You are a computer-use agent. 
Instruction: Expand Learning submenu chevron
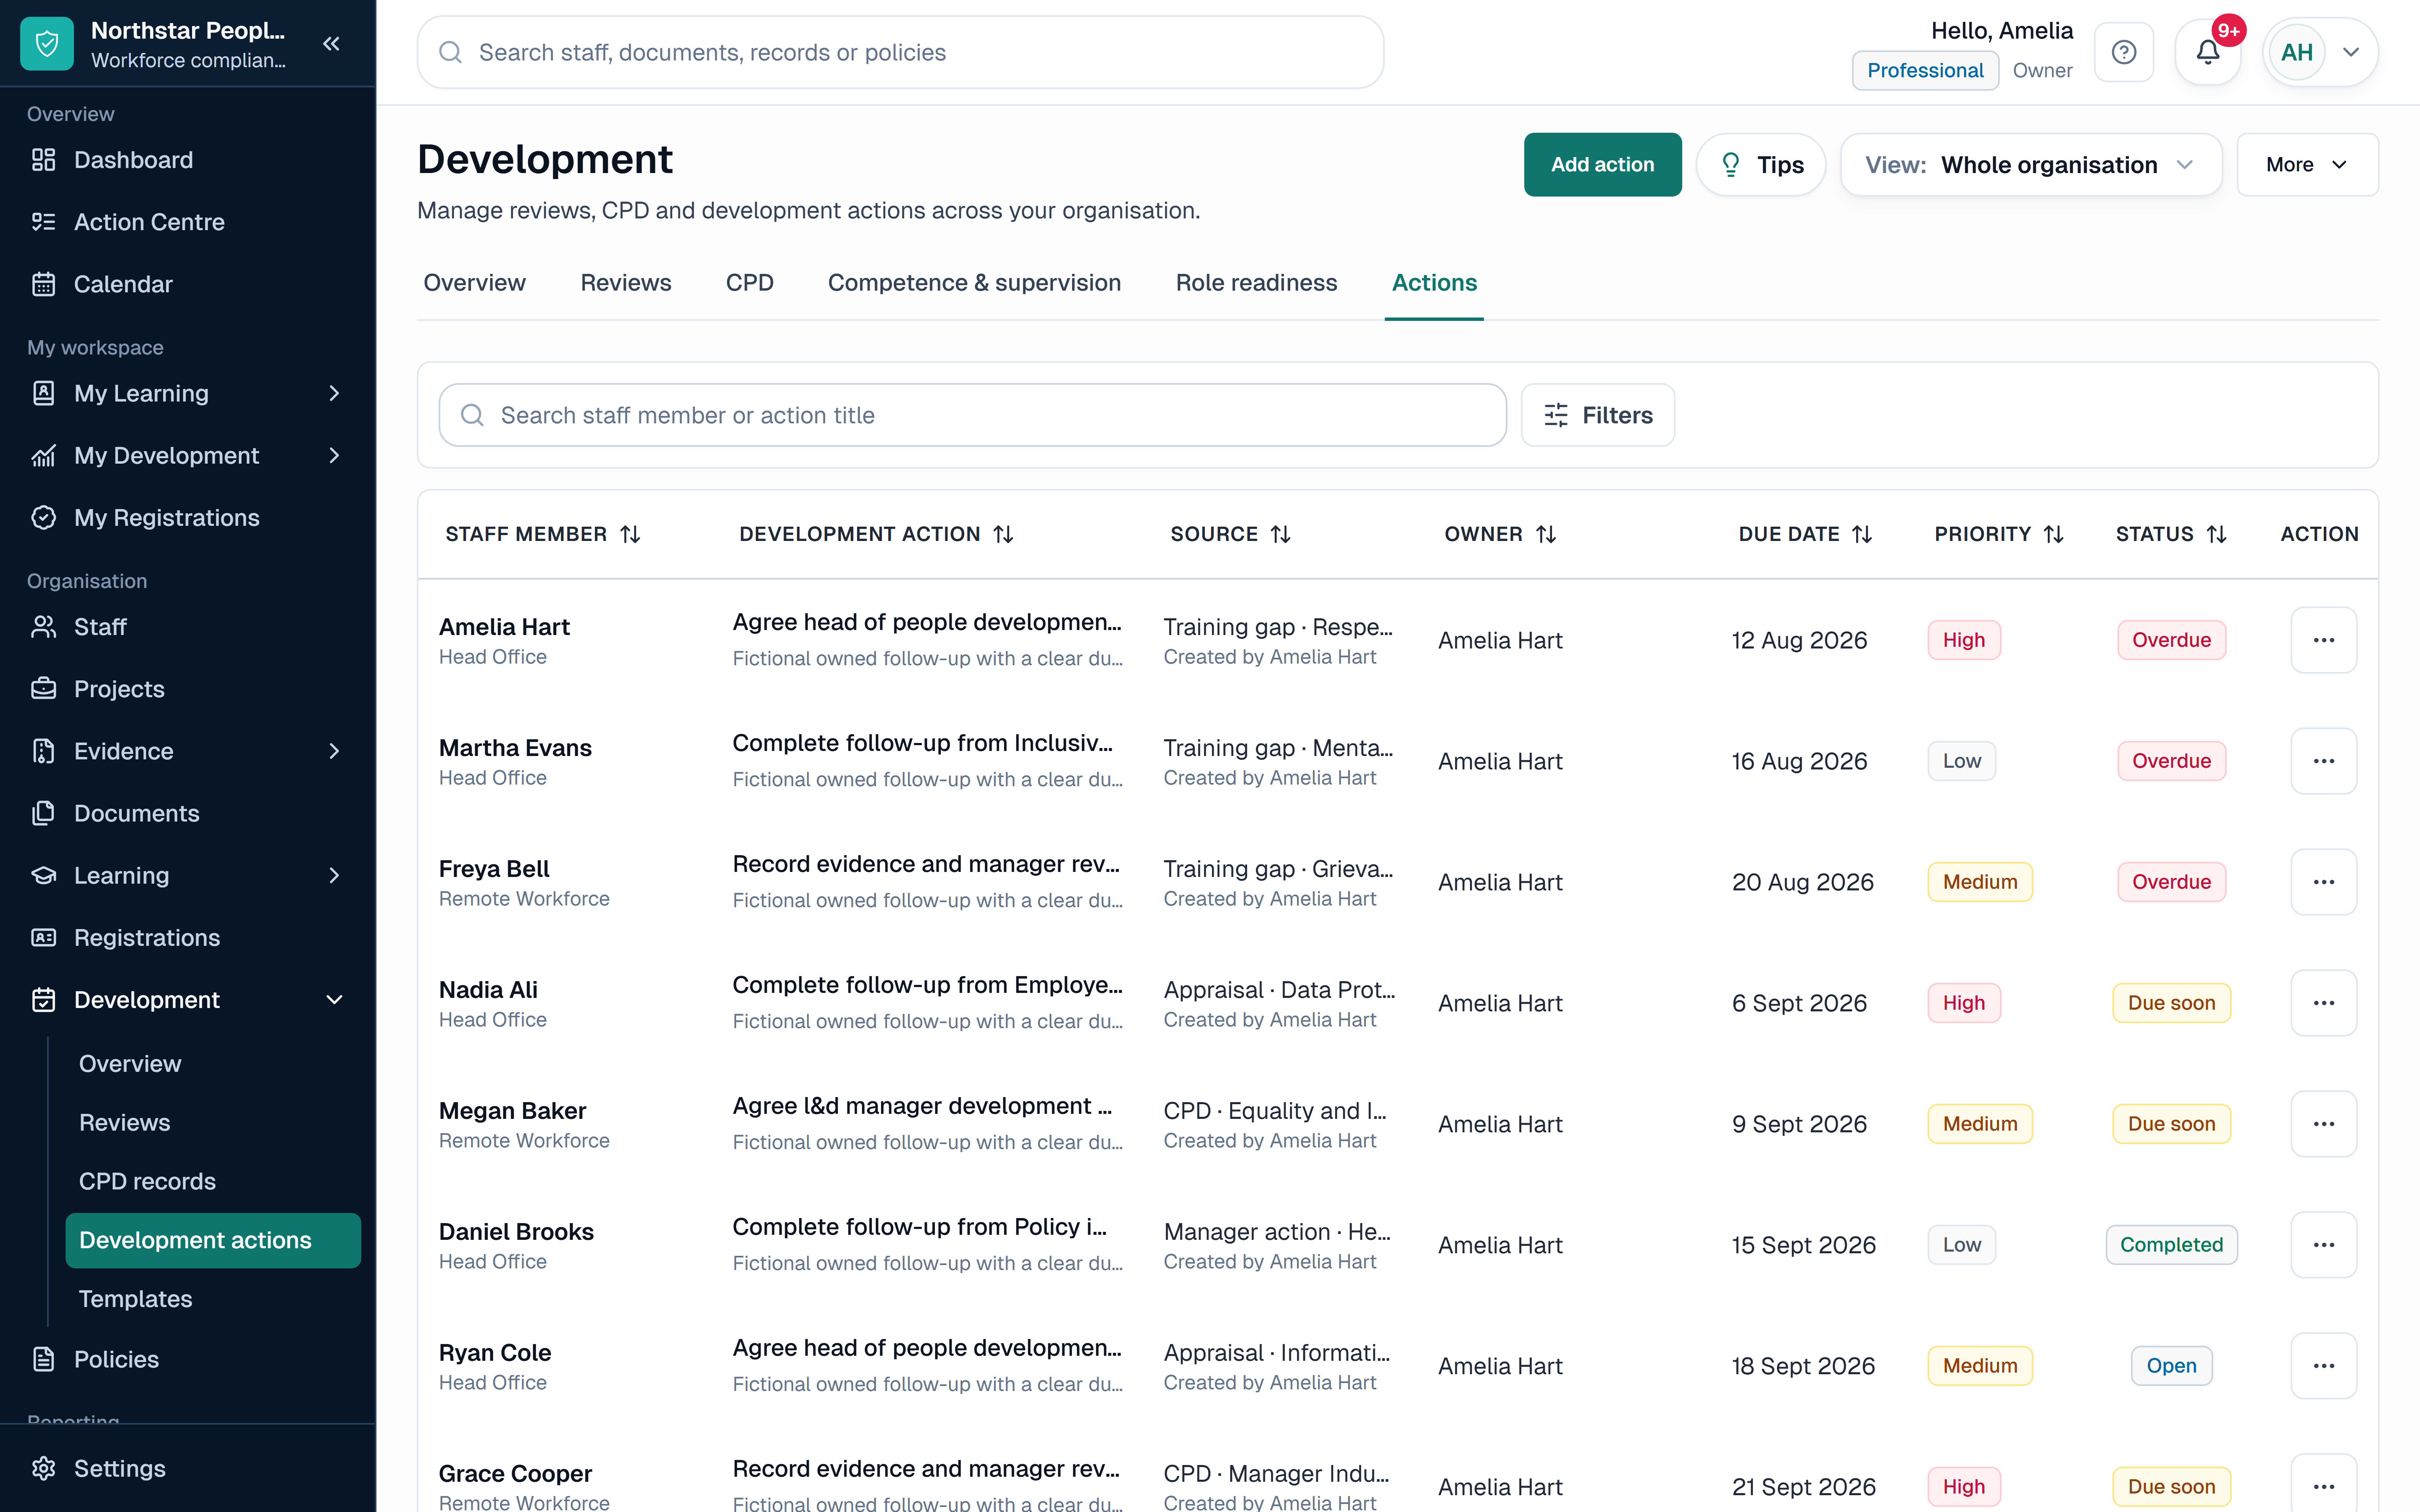(334, 875)
